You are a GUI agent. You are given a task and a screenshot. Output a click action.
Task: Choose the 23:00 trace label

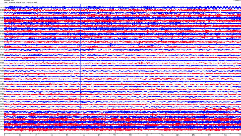2,127
